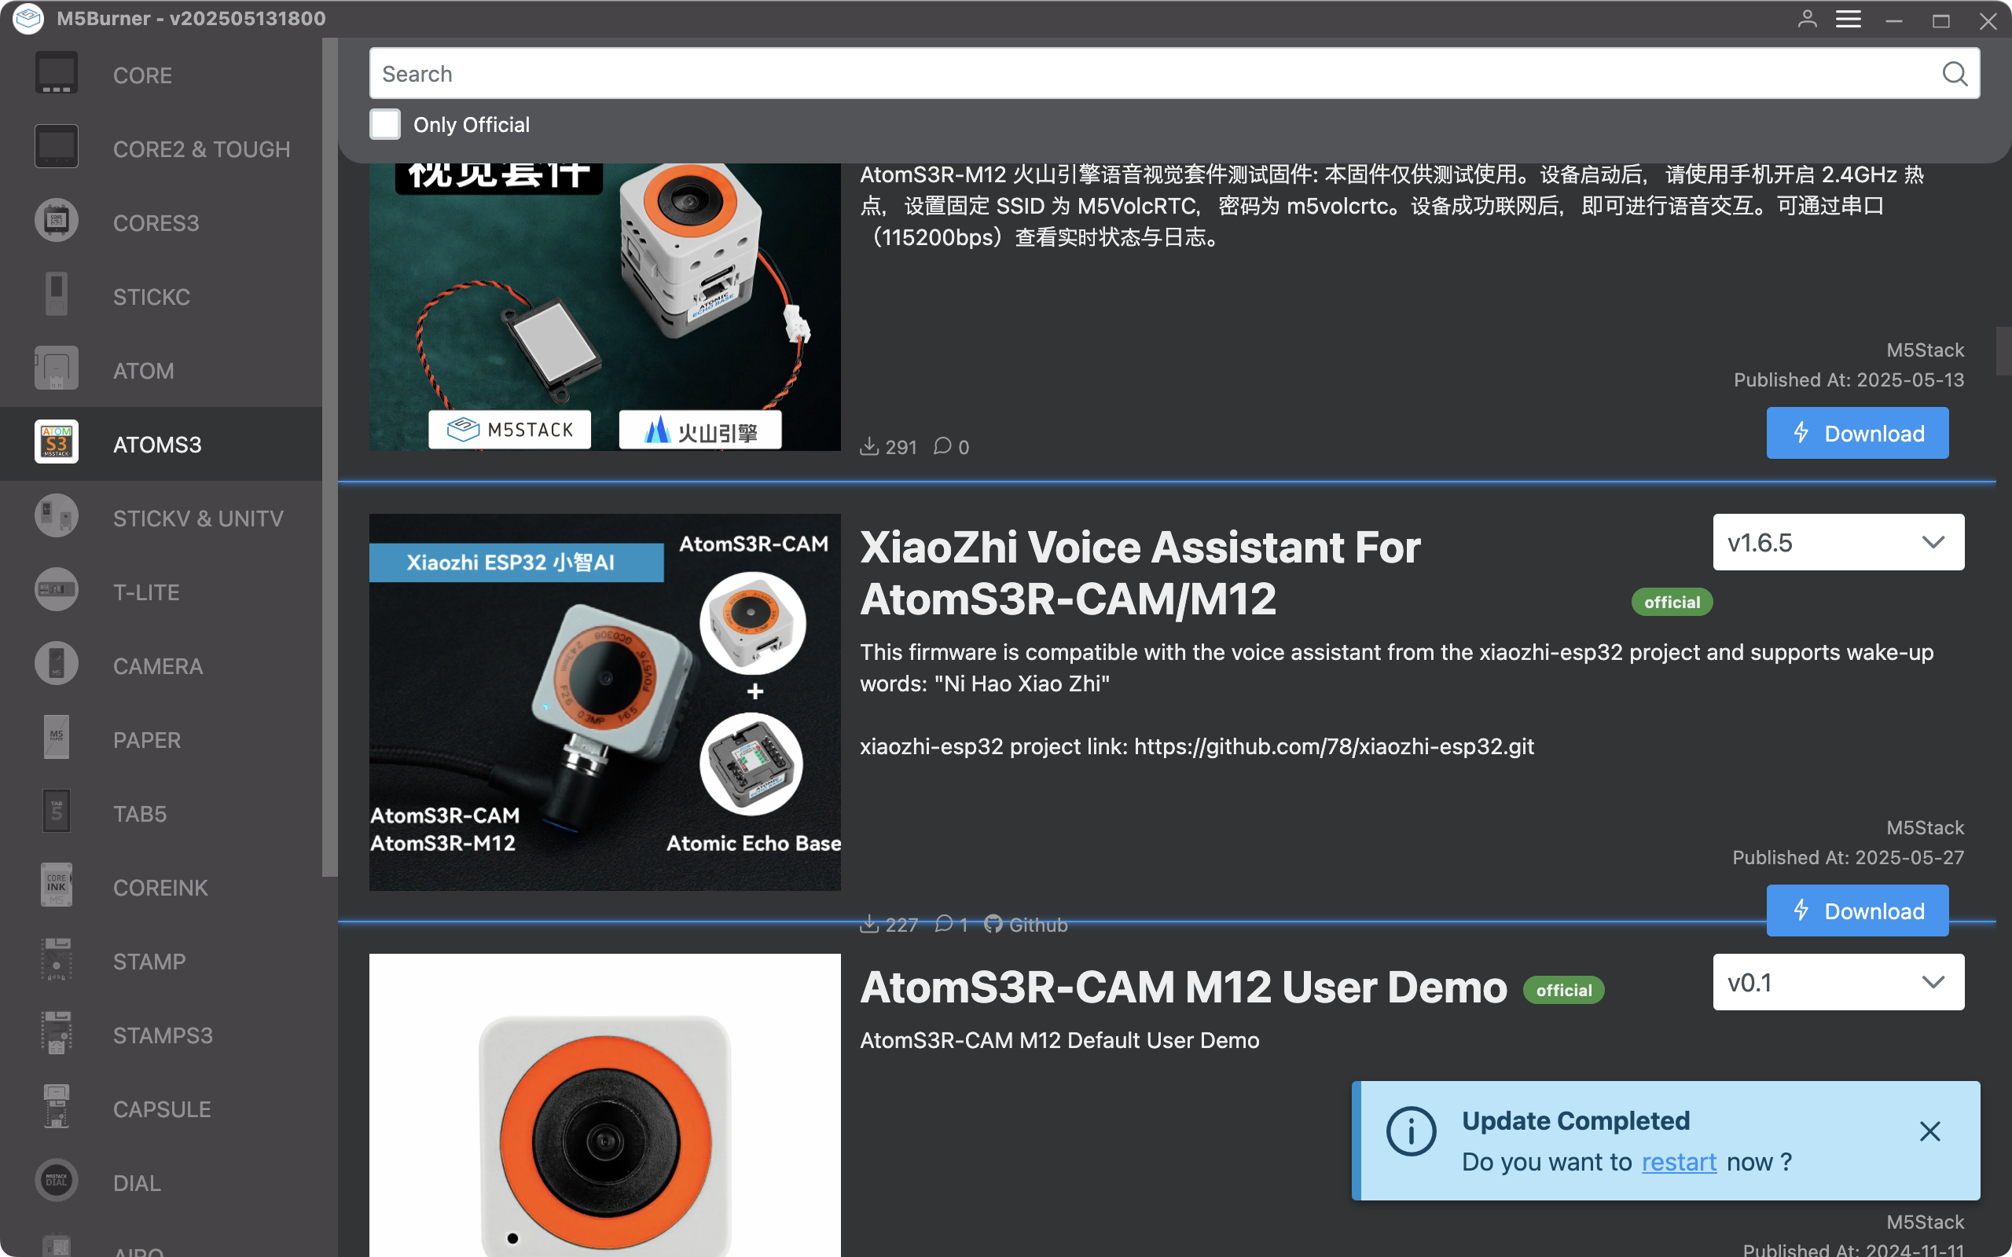
Task: Click the STICKV & UNITV device icon
Action: coord(57,516)
